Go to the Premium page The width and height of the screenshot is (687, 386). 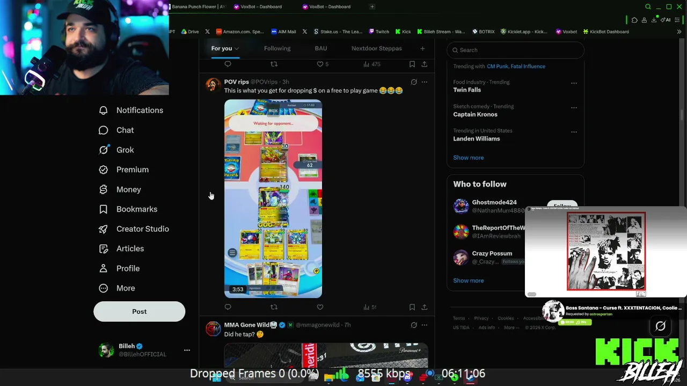[x=124, y=169]
